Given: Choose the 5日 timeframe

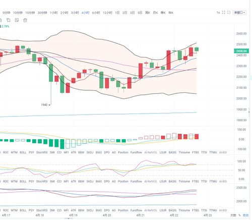Looking at the screenshot, I should (140, 13).
